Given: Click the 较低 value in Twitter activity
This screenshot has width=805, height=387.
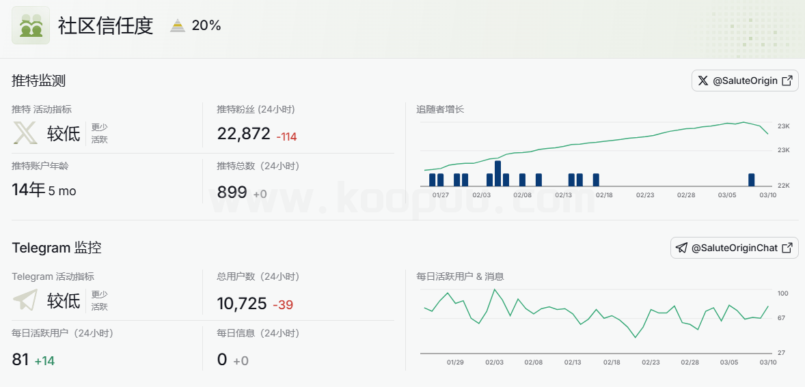Looking at the screenshot, I should click(64, 134).
